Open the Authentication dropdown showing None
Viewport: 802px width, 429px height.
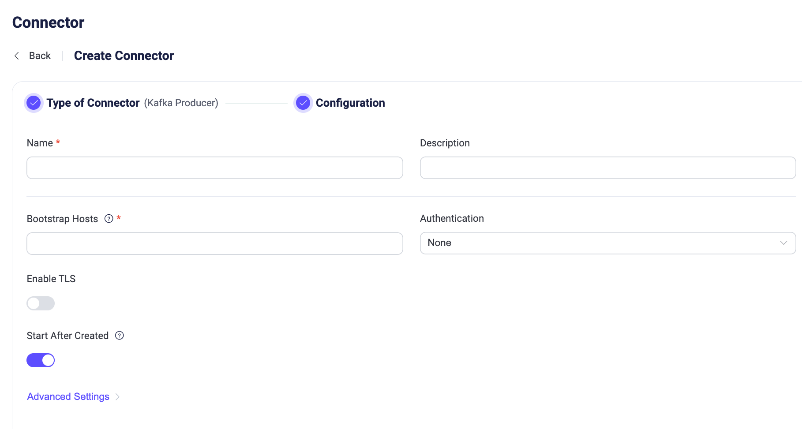pyautogui.click(x=600, y=243)
